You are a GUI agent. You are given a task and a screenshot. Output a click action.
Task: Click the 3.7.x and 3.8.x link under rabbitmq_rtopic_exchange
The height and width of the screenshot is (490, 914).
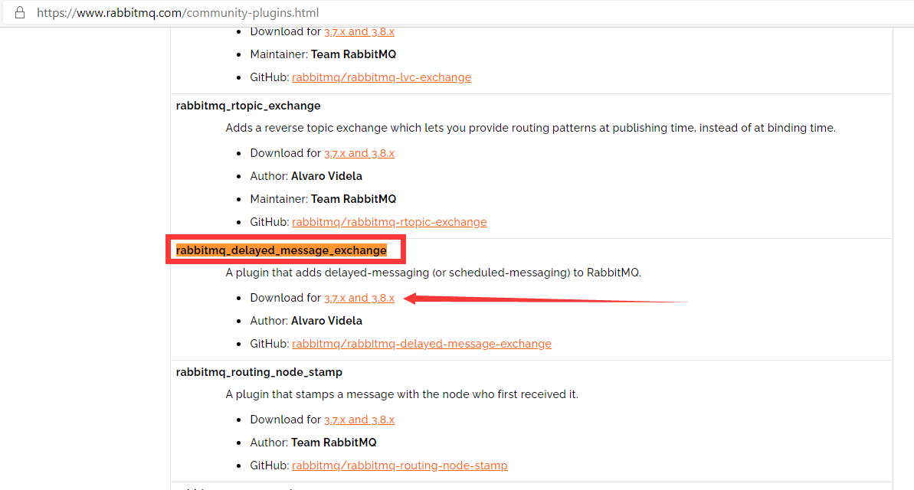[359, 152]
